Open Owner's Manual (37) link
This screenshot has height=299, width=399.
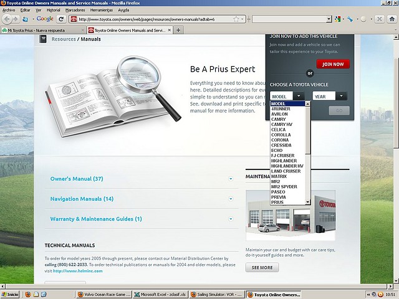point(77,179)
